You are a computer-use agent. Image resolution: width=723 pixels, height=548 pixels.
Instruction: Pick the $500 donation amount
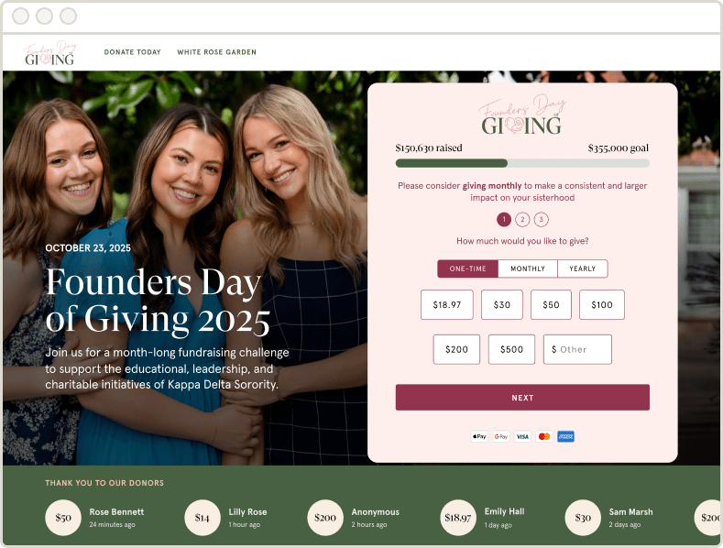[x=511, y=349]
